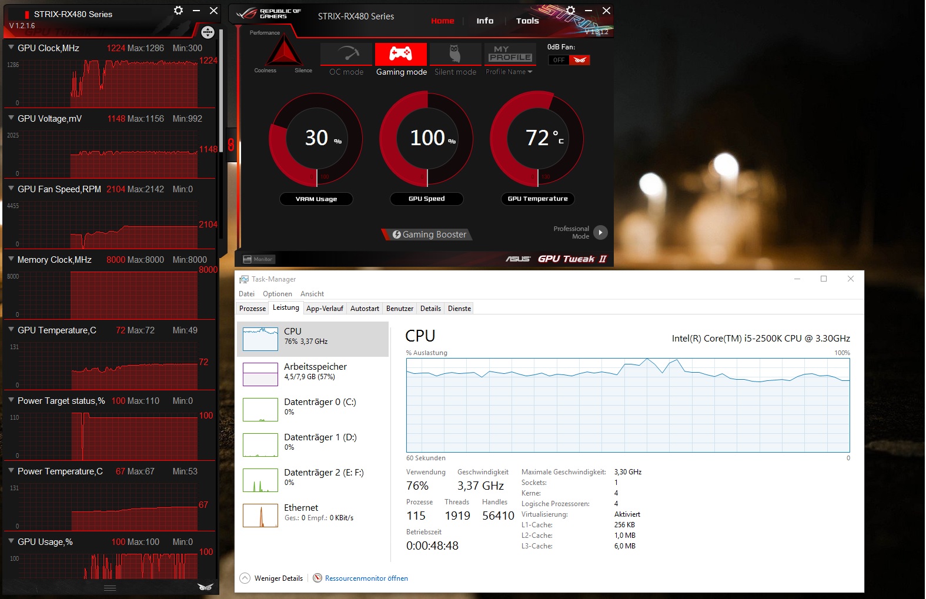Open the Tools tab in GPU Tweak
This screenshot has height=599, width=926.
click(x=527, y=21)
